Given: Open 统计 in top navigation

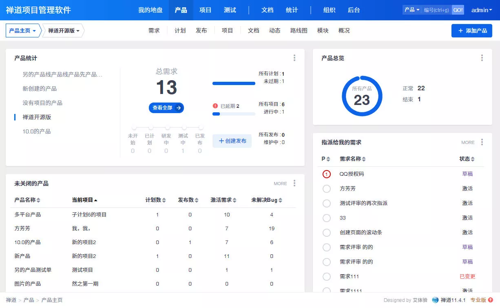Looking at the screenshot, I should pyautogui.click(x=292, y=10).
